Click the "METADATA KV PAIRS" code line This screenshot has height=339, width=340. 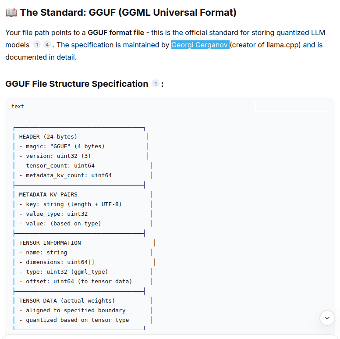tap(48, 194)
